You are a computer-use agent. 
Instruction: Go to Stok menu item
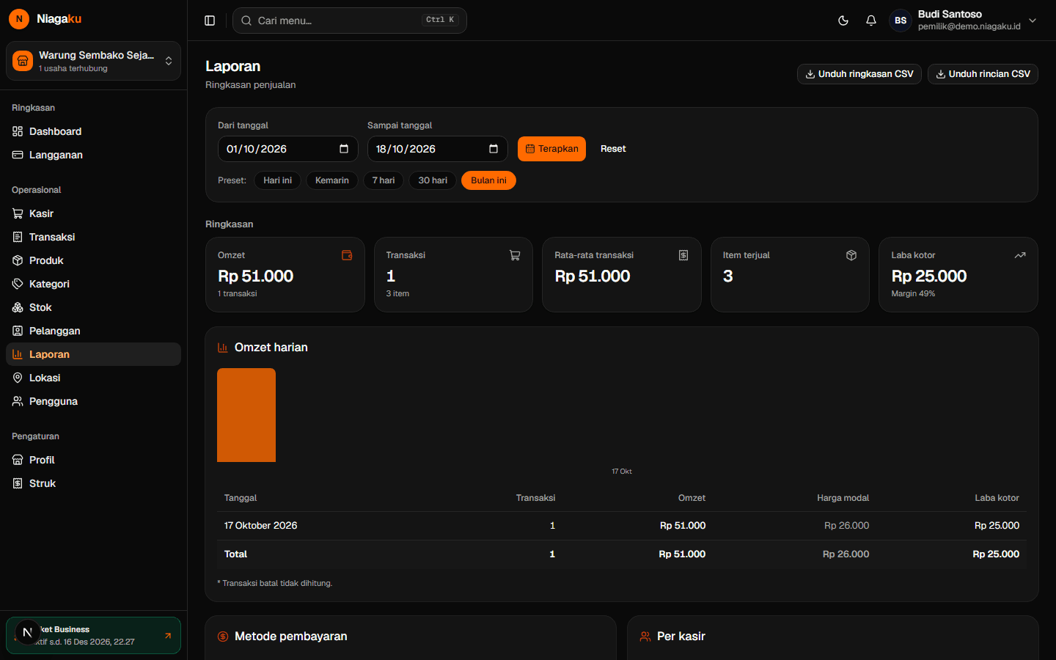(93, 307)
